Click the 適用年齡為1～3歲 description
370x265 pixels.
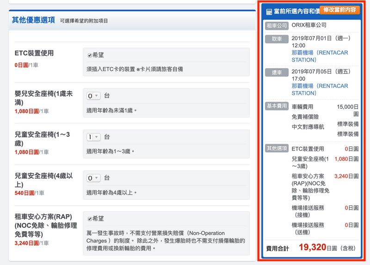[111, 151]
